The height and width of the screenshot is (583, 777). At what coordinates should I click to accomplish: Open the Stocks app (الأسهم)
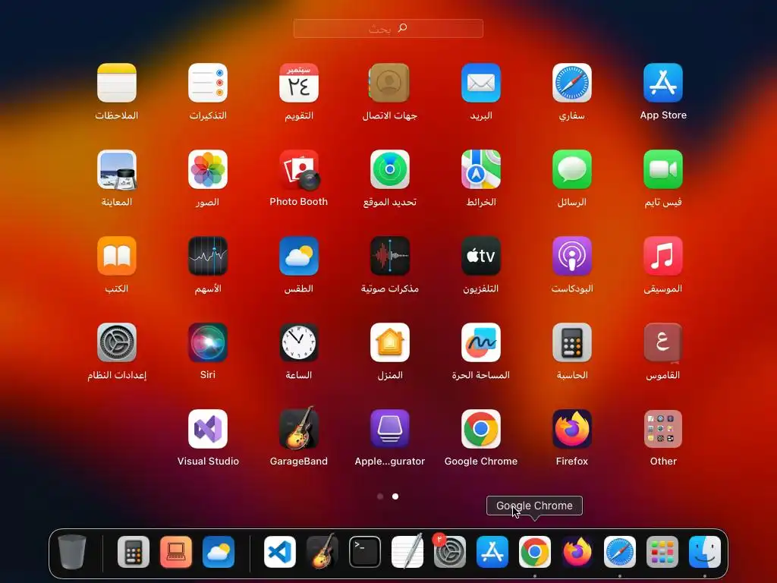click(208, 256)
